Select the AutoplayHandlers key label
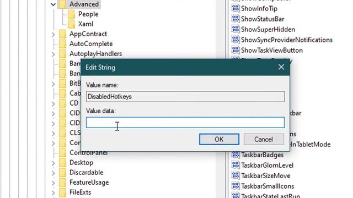This screenshot has height=198, width=353. tap(95, 54)
